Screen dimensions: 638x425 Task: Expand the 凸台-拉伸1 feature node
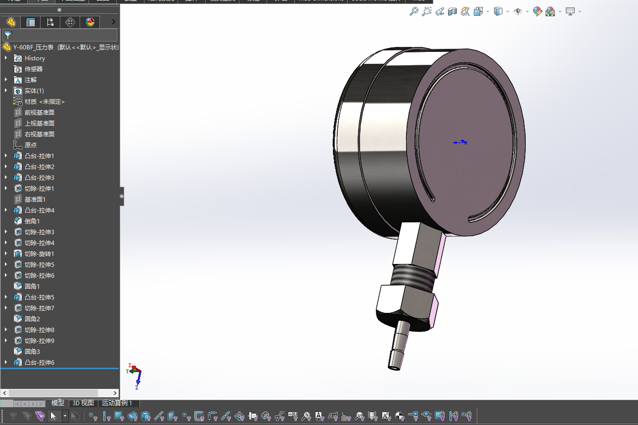click(6, 156)
